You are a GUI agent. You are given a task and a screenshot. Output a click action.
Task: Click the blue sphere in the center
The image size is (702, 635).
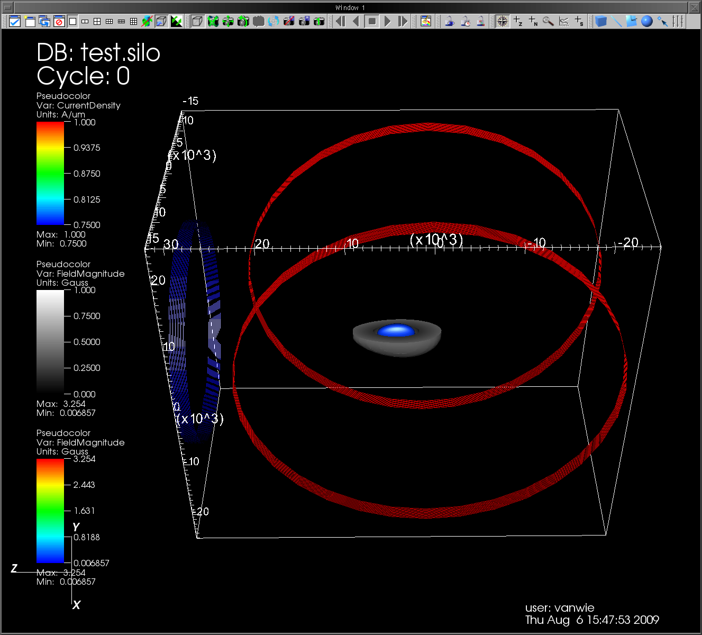[x=396, y=331]
